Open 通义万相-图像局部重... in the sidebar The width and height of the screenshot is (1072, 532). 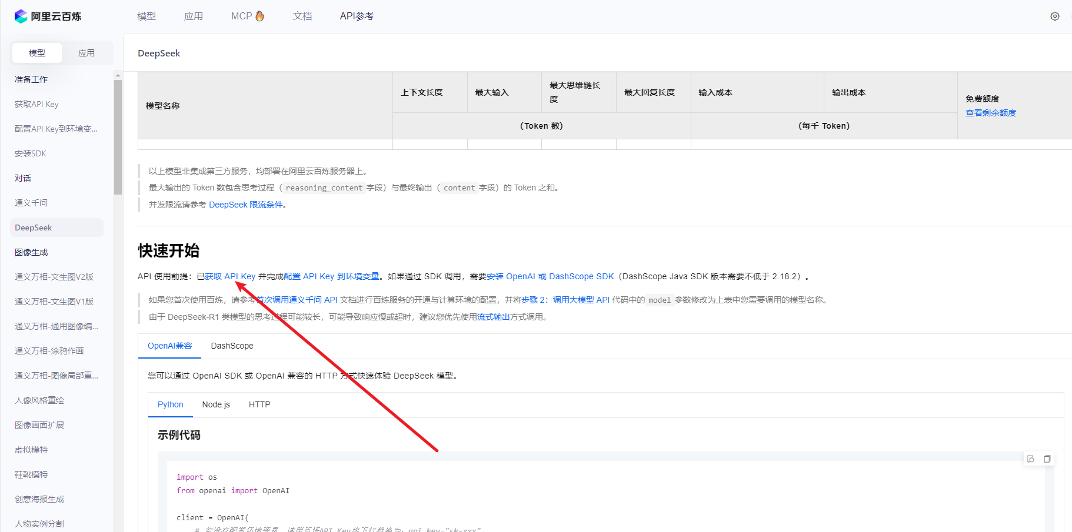coord(56,376)
